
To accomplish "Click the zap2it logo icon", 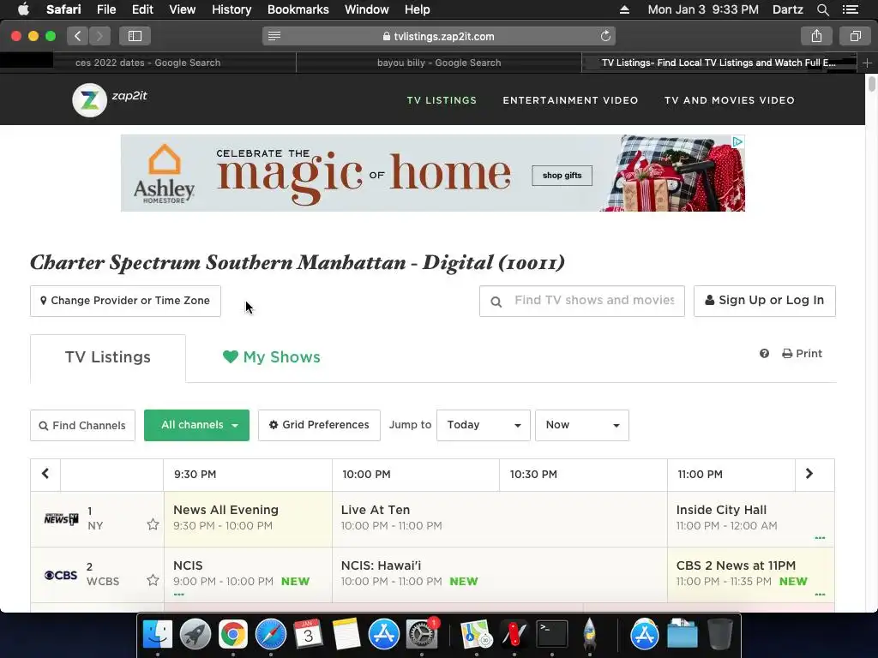I will point(89,100).
